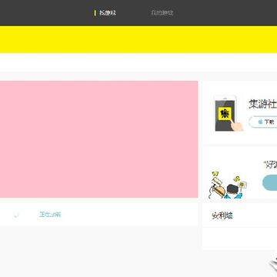Click the 下载 download button with Apple icon
The width and height of the screenshot is (277, 277).
(x=263, y=122)
